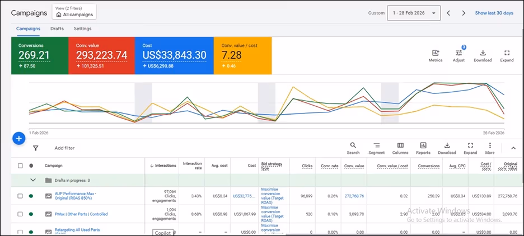Screen dimensions: 524x236
Task: Open Retargeting All Used Parts campaign
Action: (x=77, y=231)
